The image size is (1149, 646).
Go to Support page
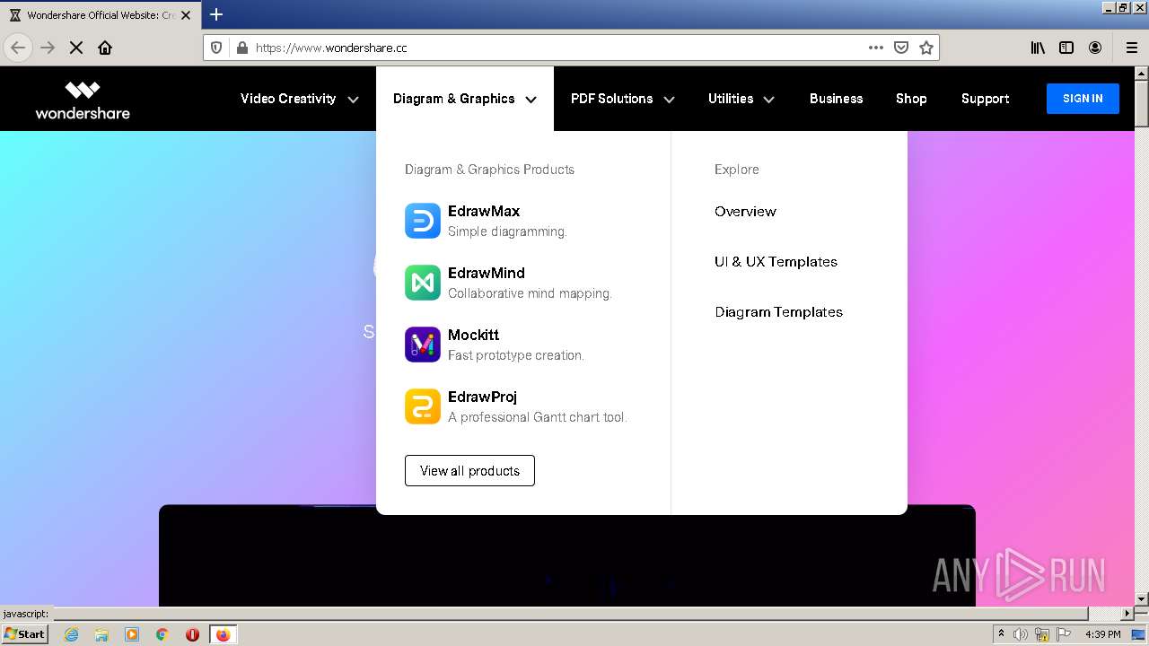pos(985,99)
